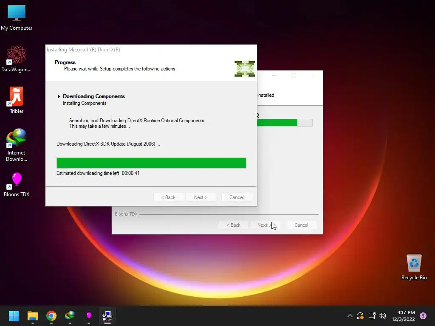Select the Internet Download Manager desktop shortcut
Screen dimensions: 435x326
(17, 145)
